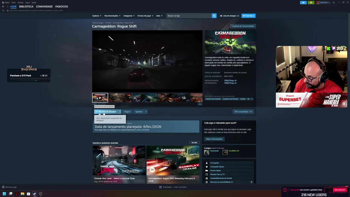Open Microsoft Store from taskbar

[28, 194]
